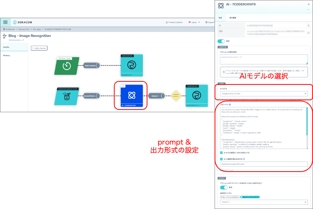
Task: Click inside the prompt text area
Action: 264,128
